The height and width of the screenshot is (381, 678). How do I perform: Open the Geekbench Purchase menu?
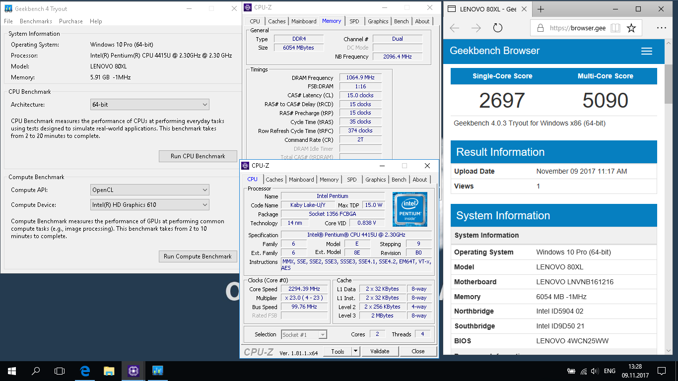(71, 21)
